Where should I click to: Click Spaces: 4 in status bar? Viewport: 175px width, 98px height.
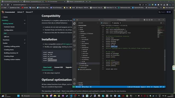click(x=143, y=87)
